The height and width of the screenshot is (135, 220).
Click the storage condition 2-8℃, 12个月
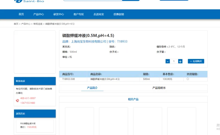pos(177,47)
